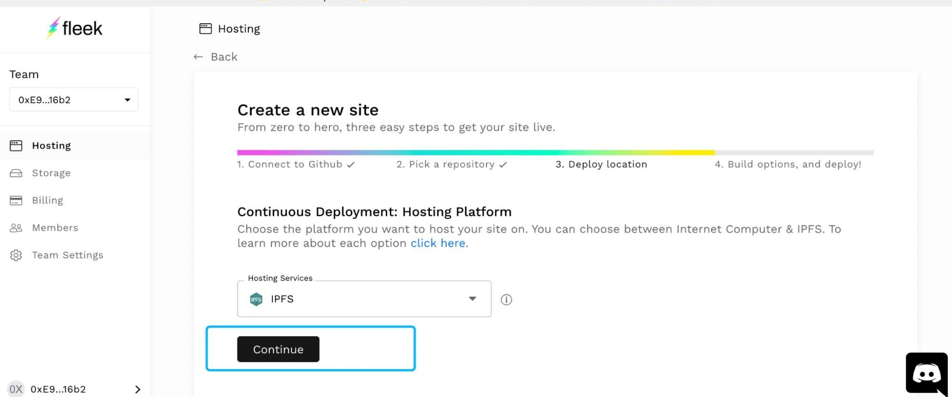
Task: Open Team Settings page
Action: [x=67, y=255]
